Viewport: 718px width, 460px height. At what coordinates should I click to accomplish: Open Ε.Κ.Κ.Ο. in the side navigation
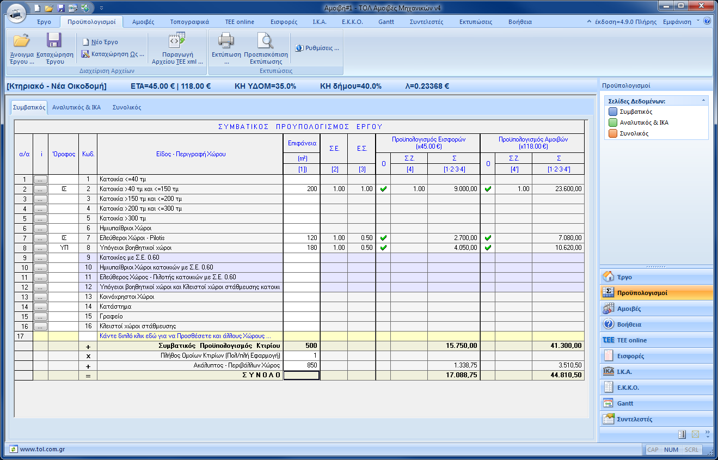[x=655, y=388]
